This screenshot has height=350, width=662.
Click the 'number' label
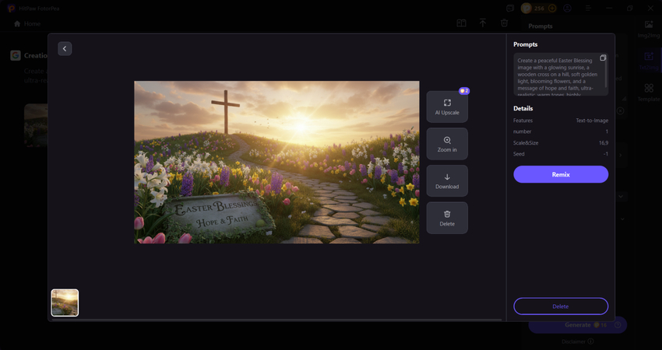point(523,131)
